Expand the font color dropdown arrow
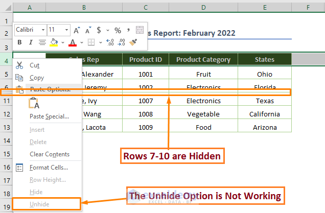 point(82,42)
